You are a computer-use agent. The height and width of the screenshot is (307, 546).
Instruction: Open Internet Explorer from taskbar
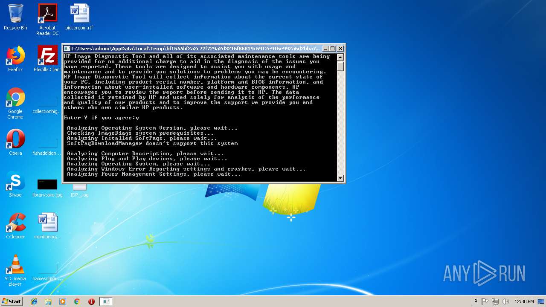click(34, 301)
